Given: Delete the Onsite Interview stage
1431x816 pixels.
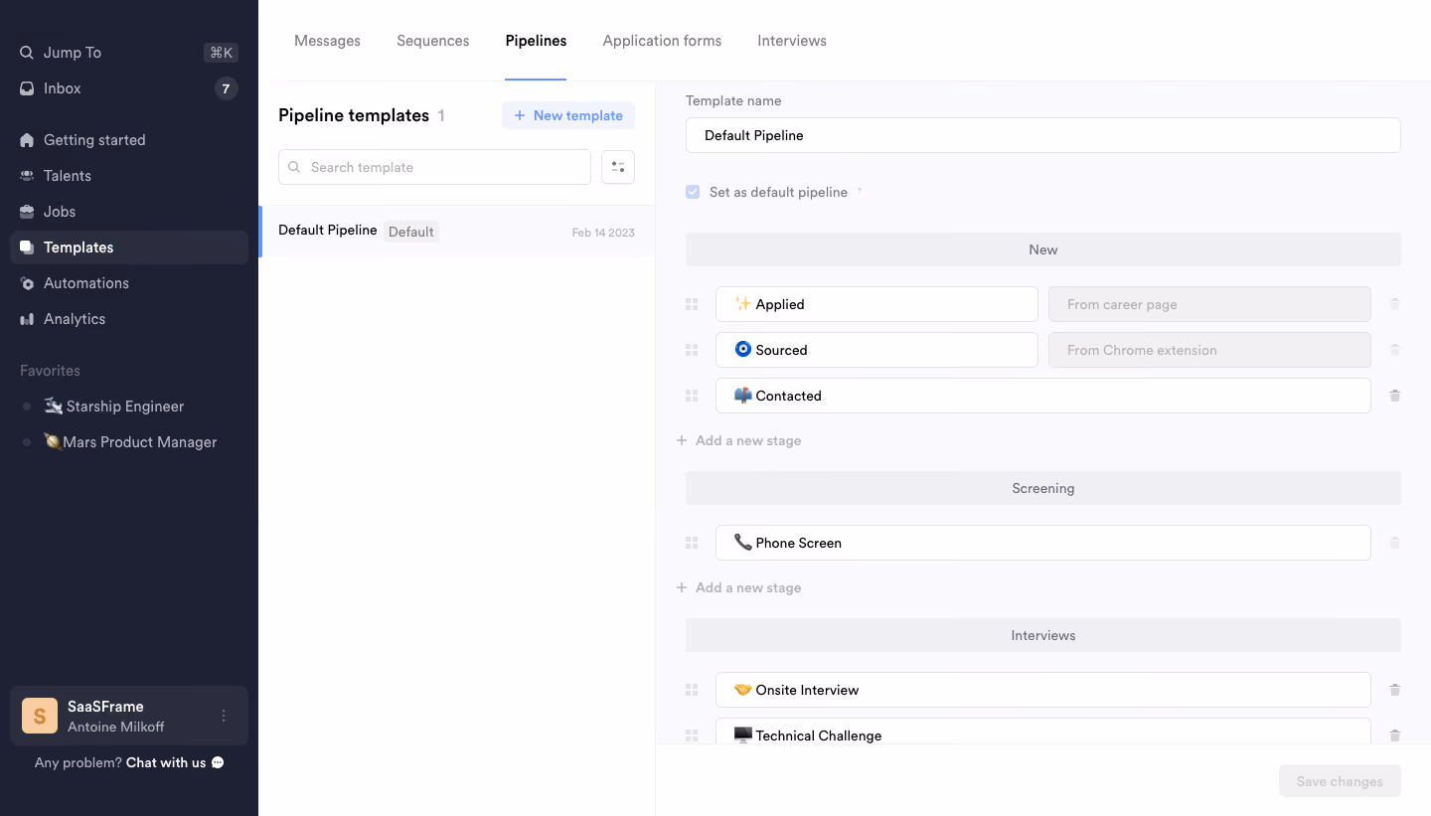Looking at the screenshot, I should (1395, 690).
